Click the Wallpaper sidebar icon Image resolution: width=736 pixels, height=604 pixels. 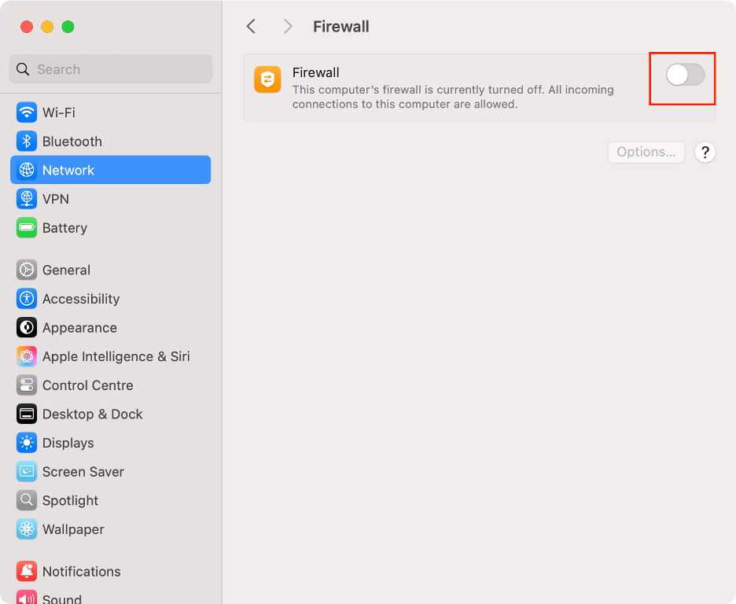(x=25, y=529)
